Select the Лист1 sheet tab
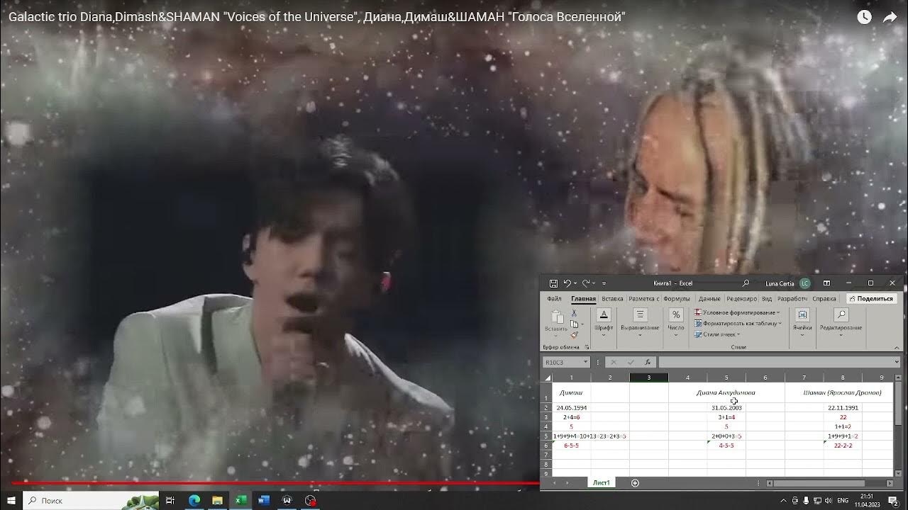The height and width of the screenshot is (510, 908). pos(601,483)
